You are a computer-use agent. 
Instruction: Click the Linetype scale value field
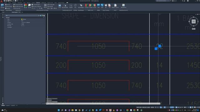[x=32, y=24]
